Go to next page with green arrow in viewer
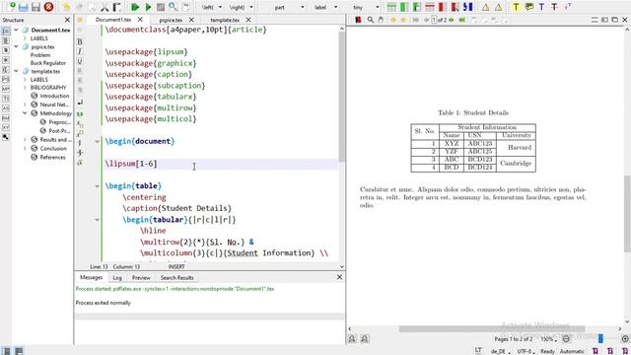This screenshot has width=631, height=355. 452,20
